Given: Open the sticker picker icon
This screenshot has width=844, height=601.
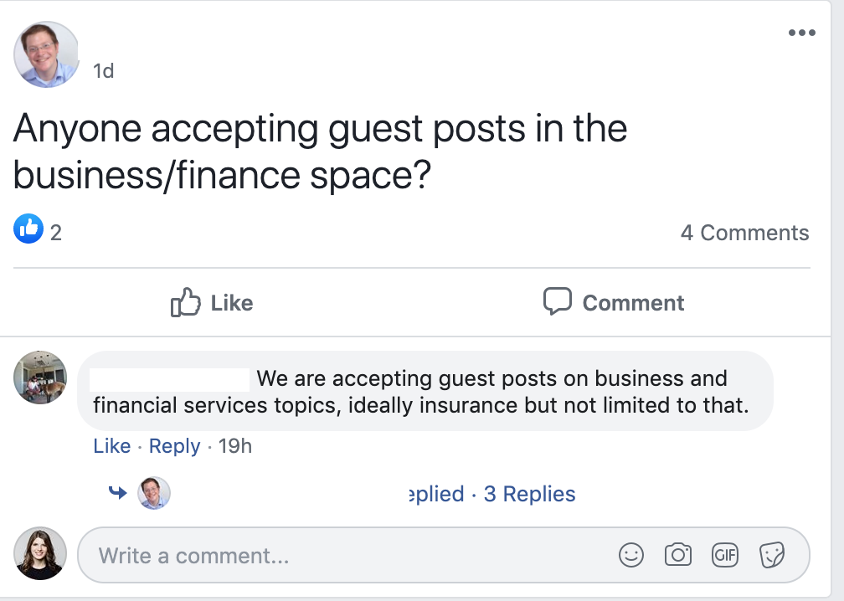Looking at the screenshot, I should (x=772, y=554).
